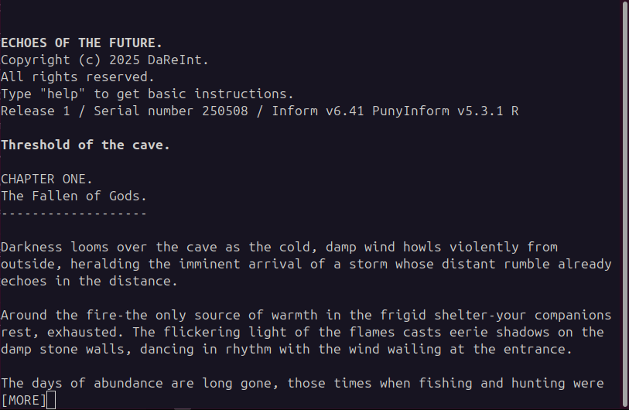Click the Serial number 250508 text
Viewport: 629px width, 410px height.
(171, 111)
